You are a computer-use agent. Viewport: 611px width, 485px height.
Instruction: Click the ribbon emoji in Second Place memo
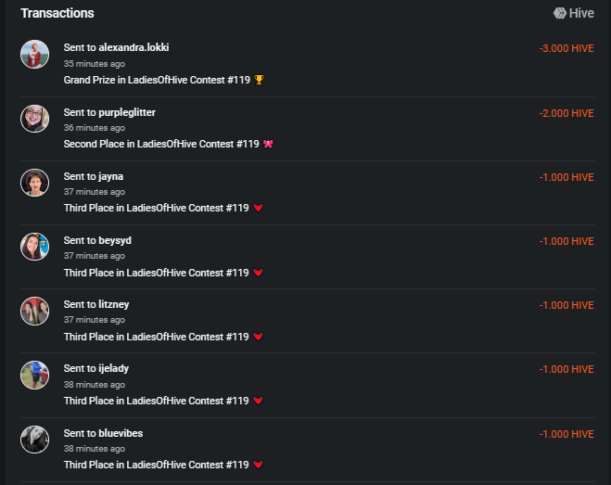(268, 144)
